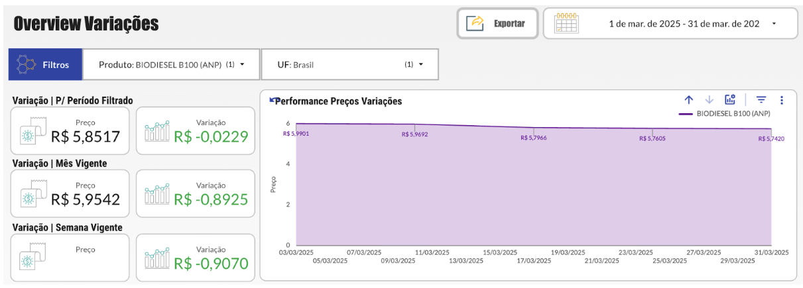Click the Exportar share arrow icon
The height and width of the screenshot is (288, 803).
[475, 23]
